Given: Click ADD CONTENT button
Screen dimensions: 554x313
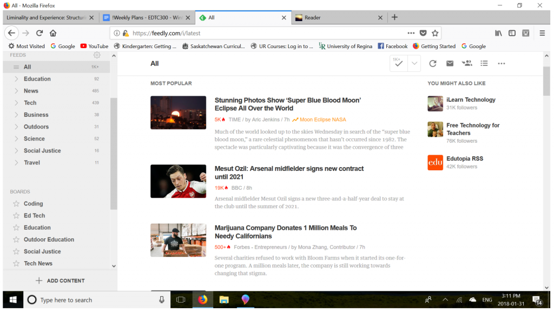Looking at the screenshot, I should [x=60, y=281].
